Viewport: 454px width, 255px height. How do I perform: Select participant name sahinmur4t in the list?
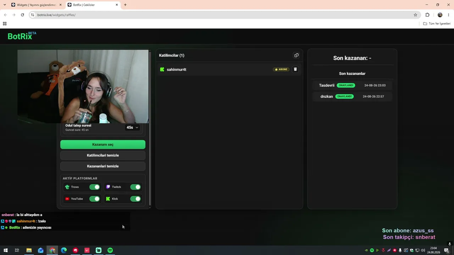tap(177, 69)
